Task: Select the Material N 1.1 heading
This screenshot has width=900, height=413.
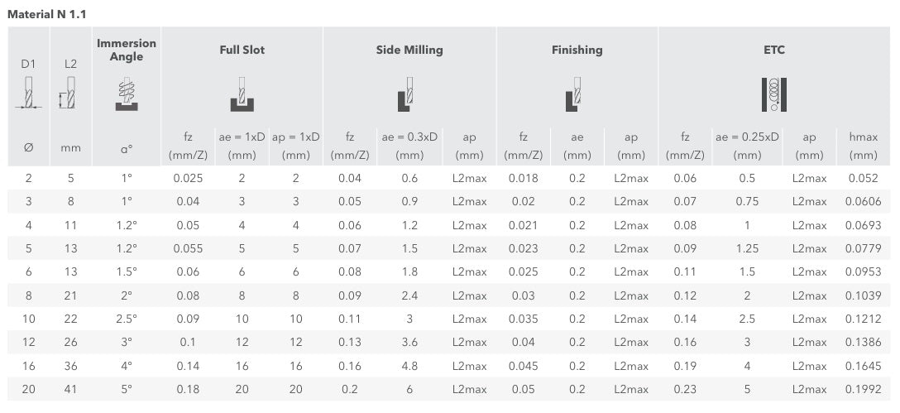Action: pos(46,14)
